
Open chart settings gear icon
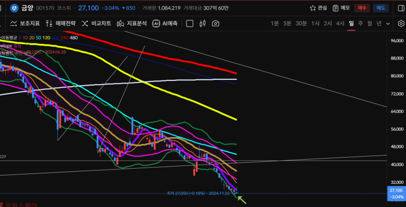pos(401,24)
